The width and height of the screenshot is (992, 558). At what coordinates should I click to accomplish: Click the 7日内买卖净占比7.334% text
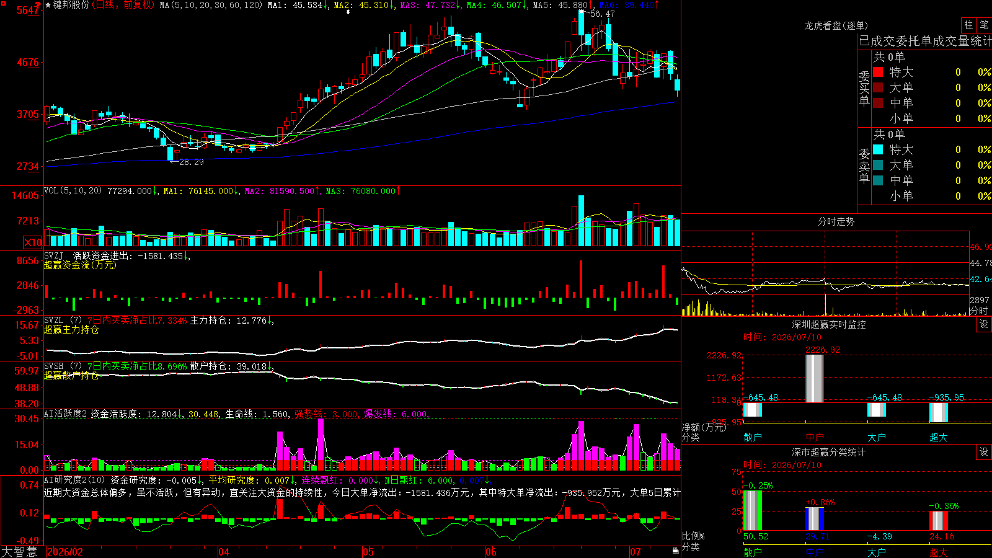(x=136, y=321)
